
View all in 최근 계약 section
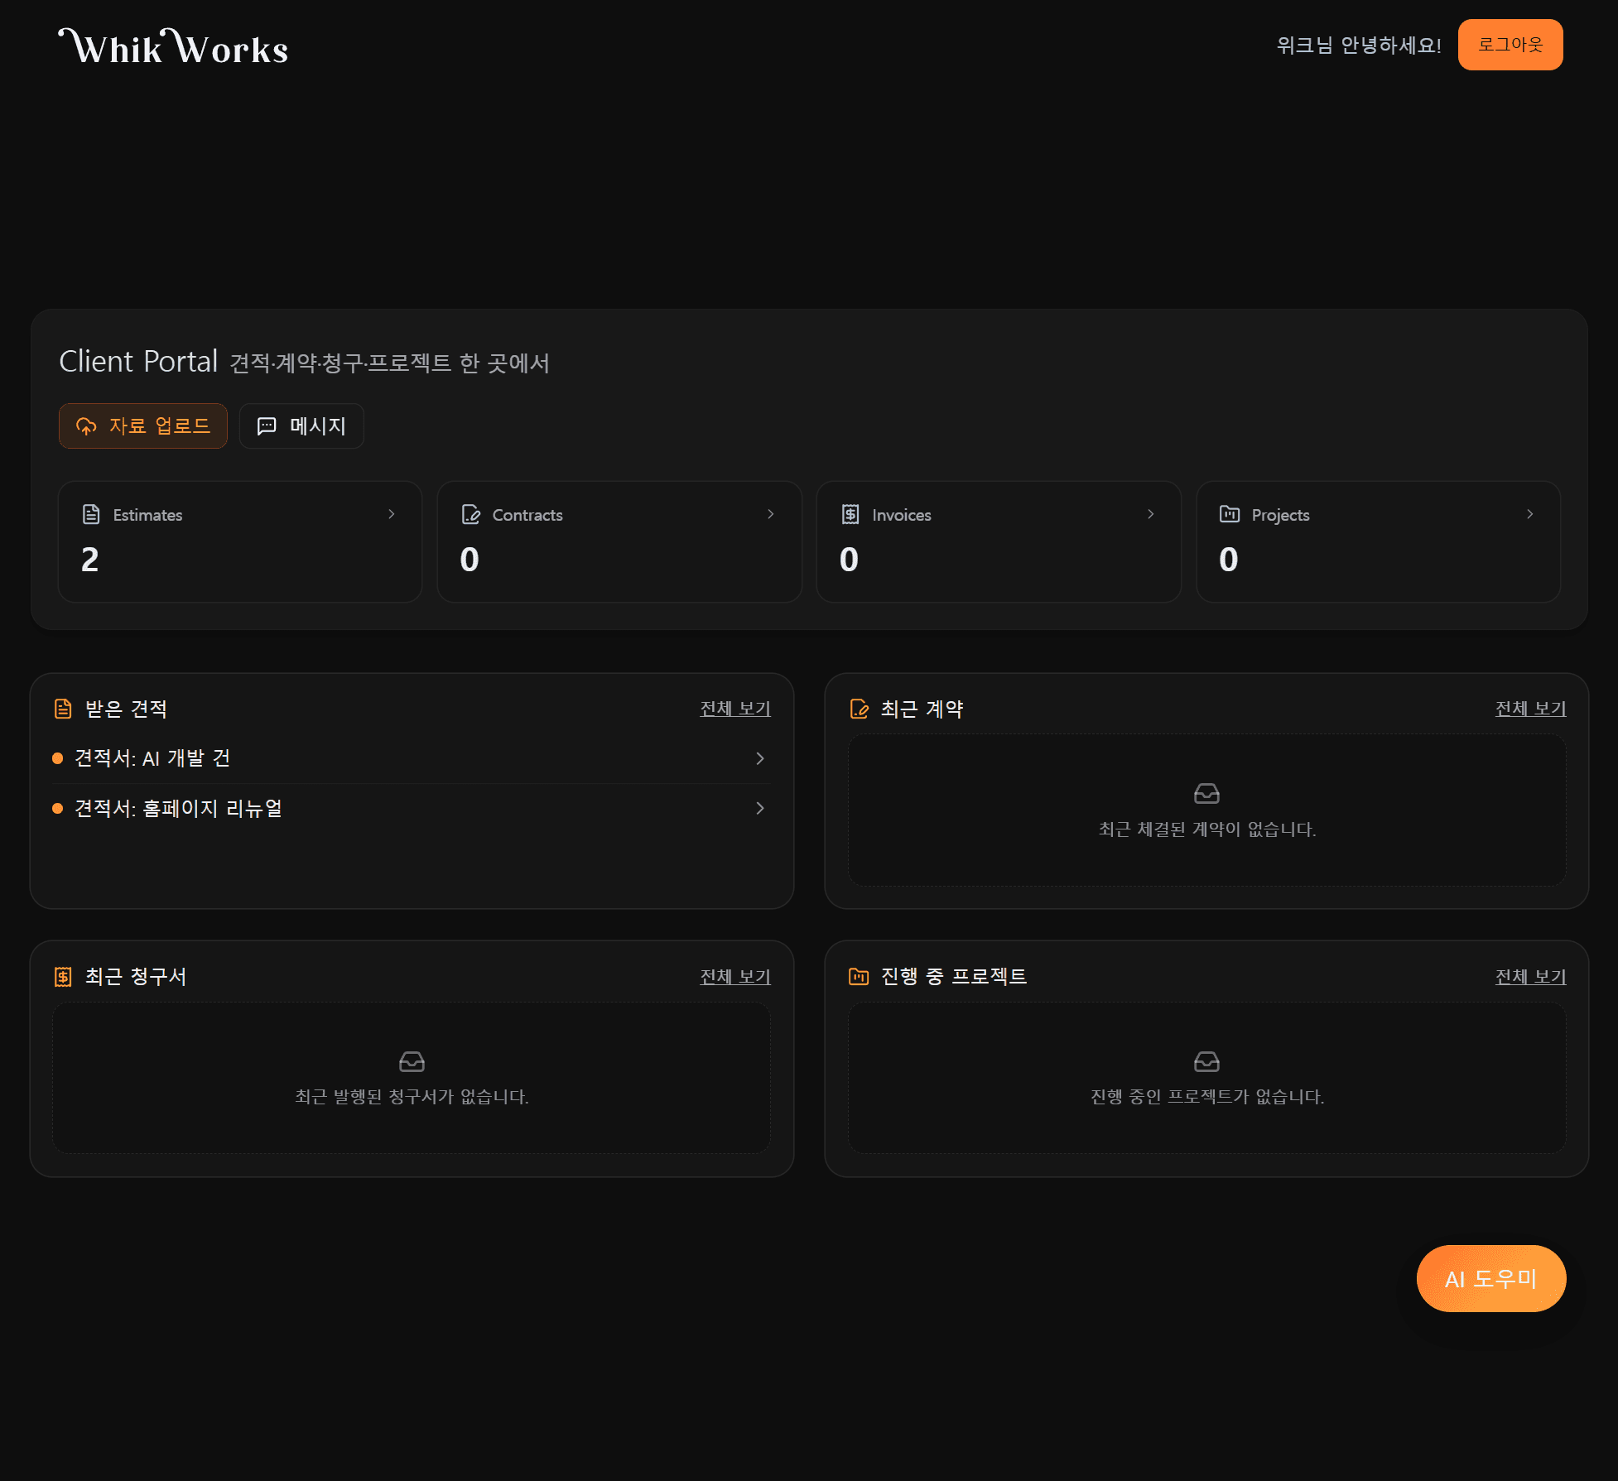point(1530,709)
